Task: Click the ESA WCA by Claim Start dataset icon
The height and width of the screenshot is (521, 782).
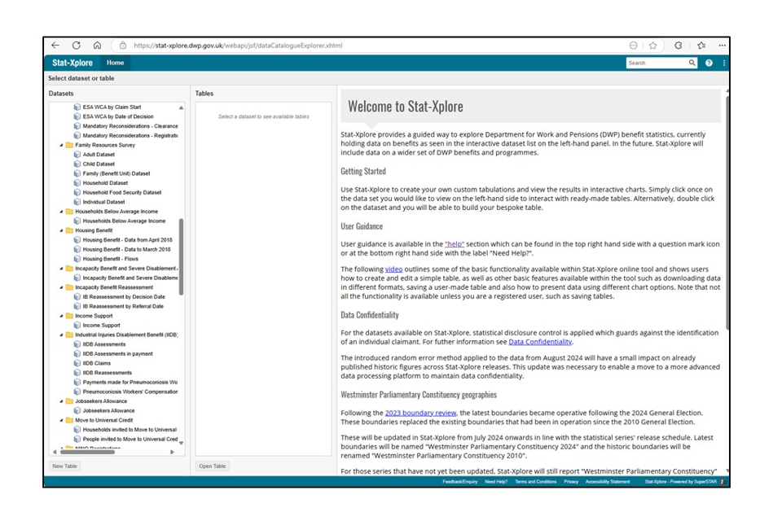Action: pyautogui.click(x=77, y=107)
